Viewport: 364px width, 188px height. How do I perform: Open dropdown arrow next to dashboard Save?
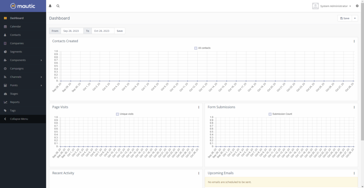coord(355,18)
